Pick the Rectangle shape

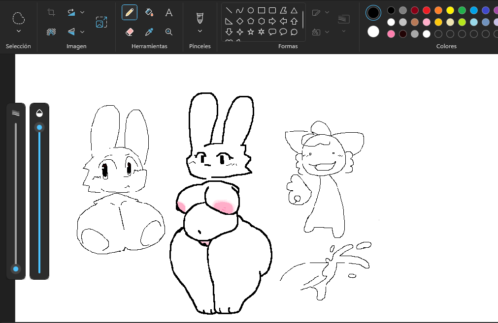[262, 10]
